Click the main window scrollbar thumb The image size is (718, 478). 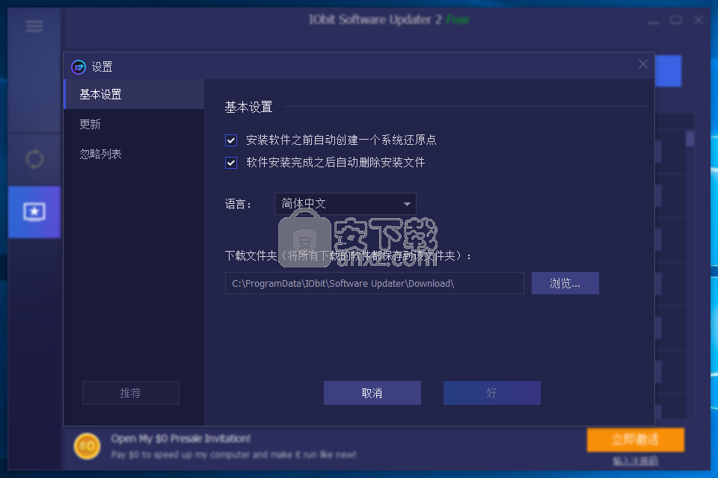coord(690,139)
